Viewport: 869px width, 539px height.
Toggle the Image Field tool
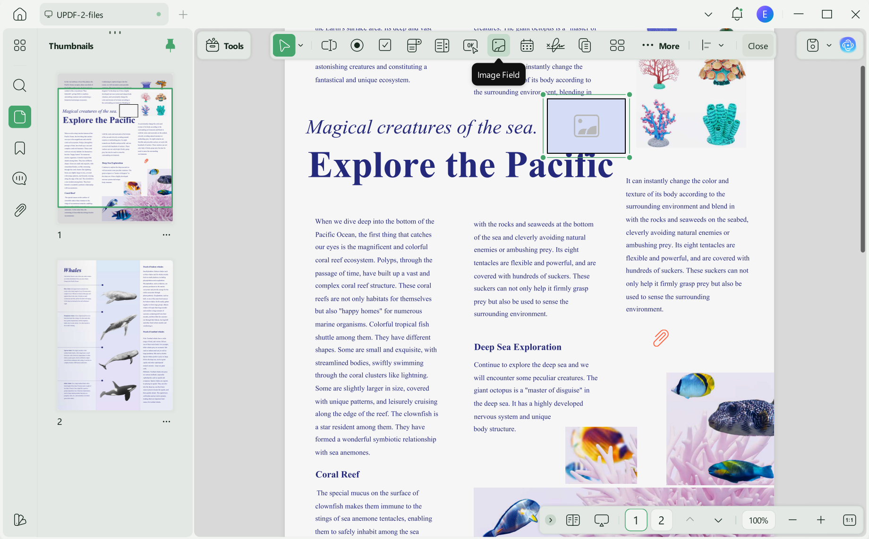[x=499, y=46]
